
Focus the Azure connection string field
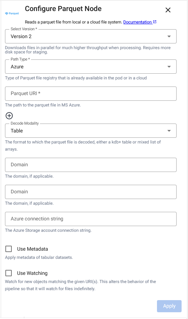[91, 219]
